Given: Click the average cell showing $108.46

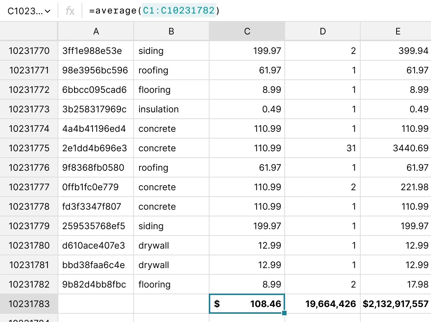Looking at the screenshot, I should [x=247, y=304].
